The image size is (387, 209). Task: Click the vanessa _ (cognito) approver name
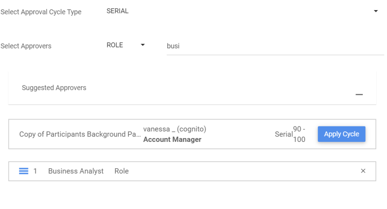click(x=175, y=129)
